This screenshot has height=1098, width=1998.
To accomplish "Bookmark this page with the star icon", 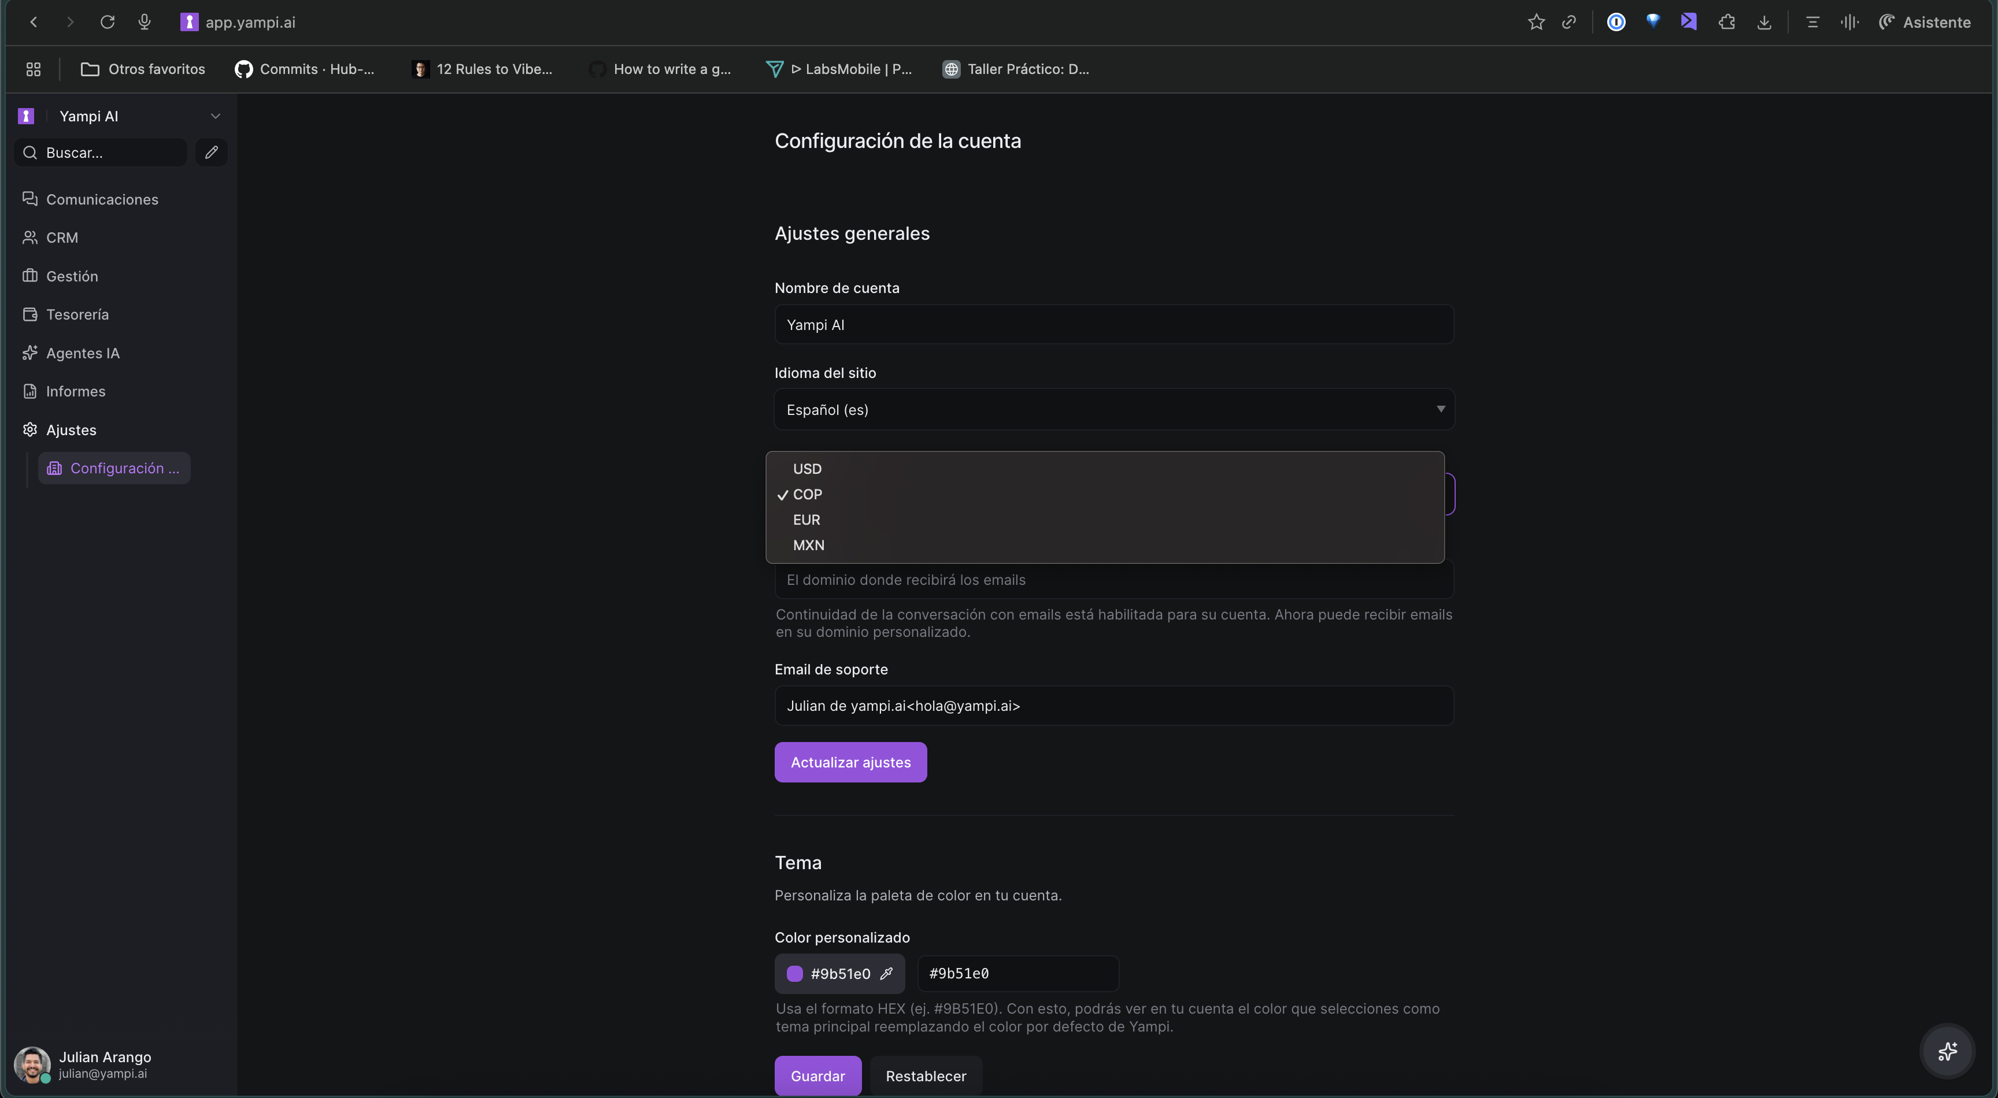I will coord(1535,22).
